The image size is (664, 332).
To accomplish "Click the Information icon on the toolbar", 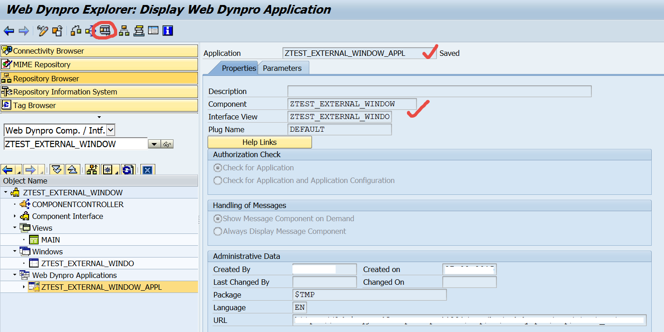I will (x=167, y=30).
